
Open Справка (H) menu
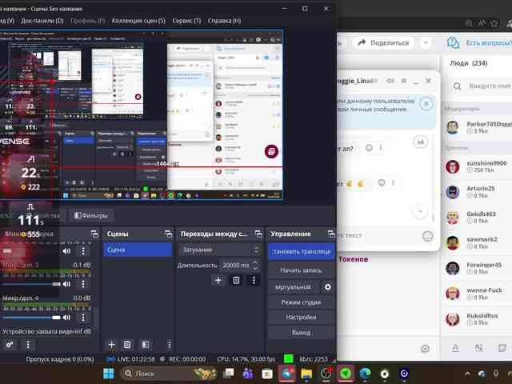(224, 21)
